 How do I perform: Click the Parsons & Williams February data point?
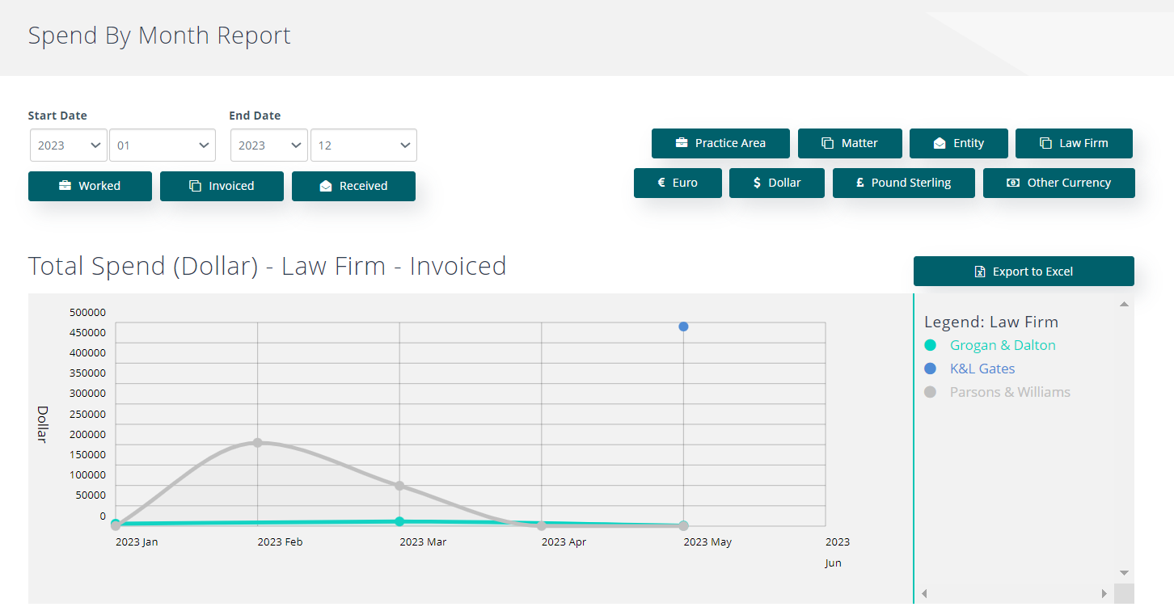click(257, 443)
